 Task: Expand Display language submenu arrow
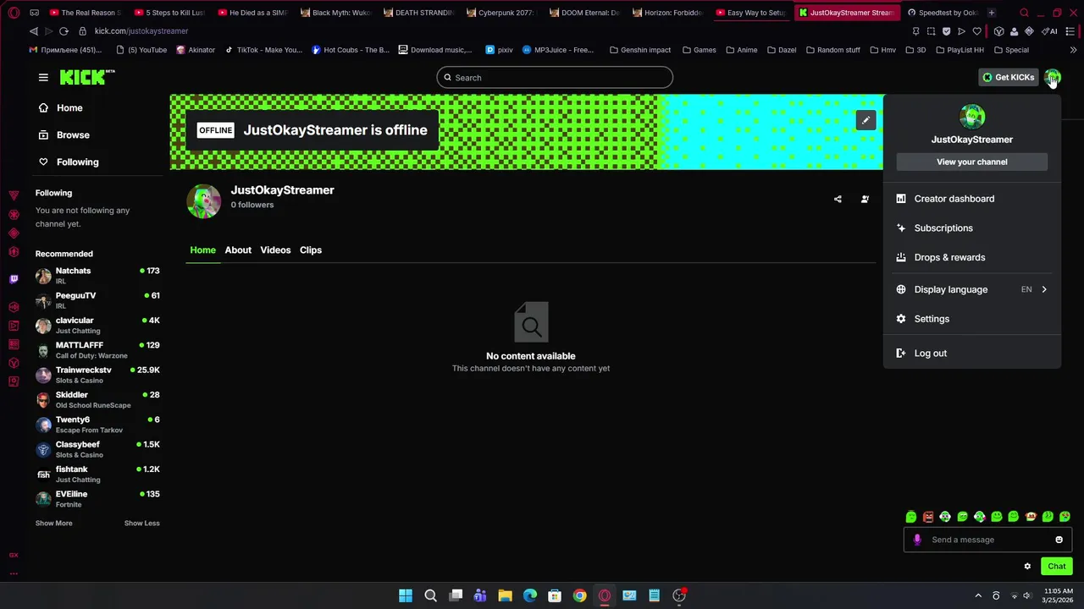[1044, 289]
